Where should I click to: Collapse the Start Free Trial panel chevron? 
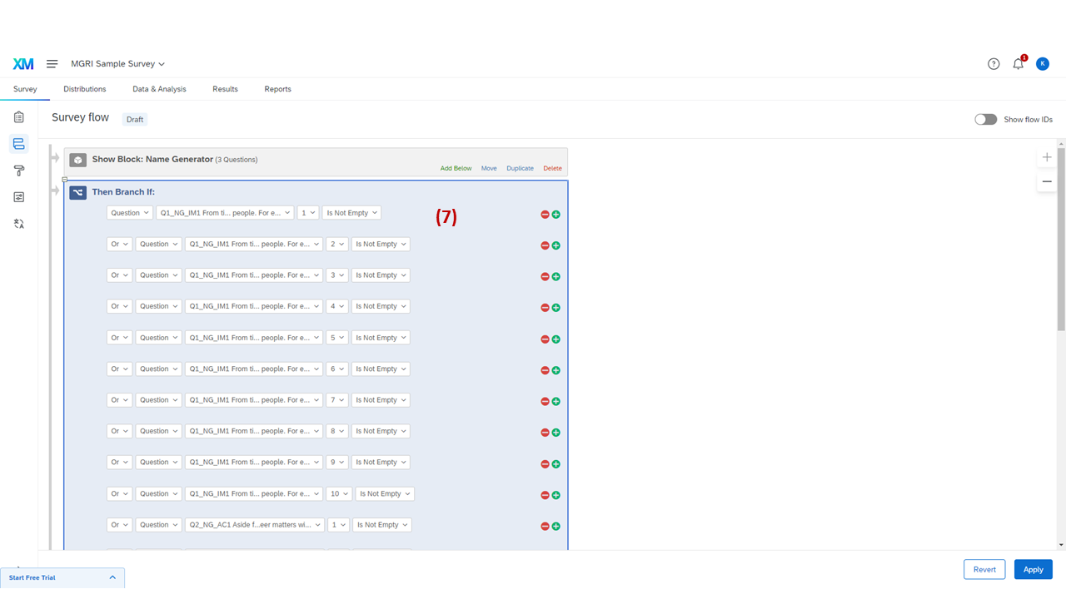112,577
